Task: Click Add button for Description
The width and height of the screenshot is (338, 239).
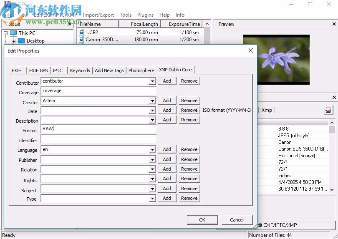Action: coord(167,120)
